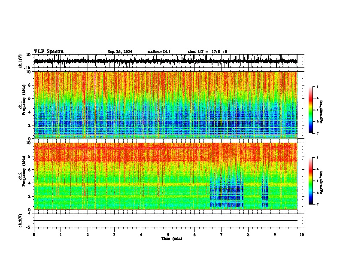This screenshot has width=340, height=263.
Task: Click time-axis tick label "2"
Action: click(x=88, y=235)
